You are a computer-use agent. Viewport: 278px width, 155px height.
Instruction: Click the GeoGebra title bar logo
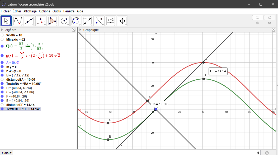3,4
